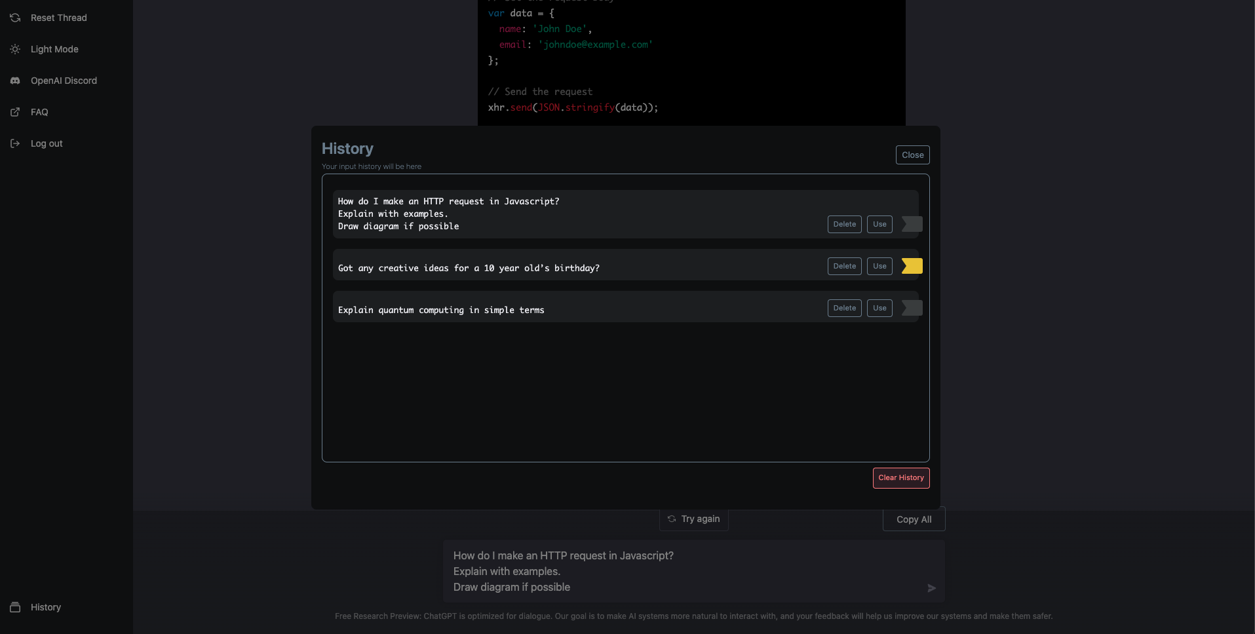
Task: Select Reset Thread in the sidebar
Action: pos(59,18)
